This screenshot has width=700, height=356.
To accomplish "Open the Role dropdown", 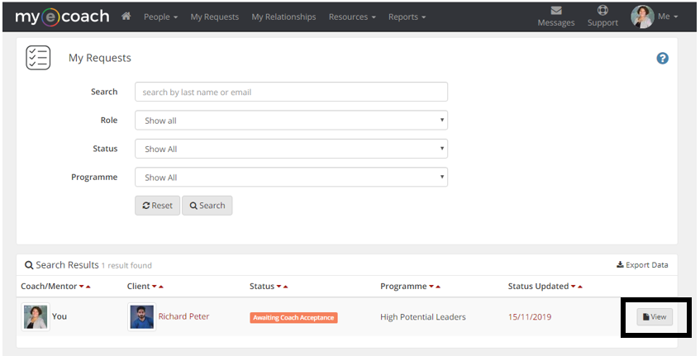I will (291, 121).
